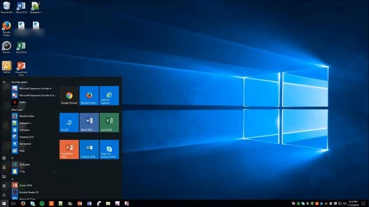Launch the Word 2016 tile

[89, 122]
